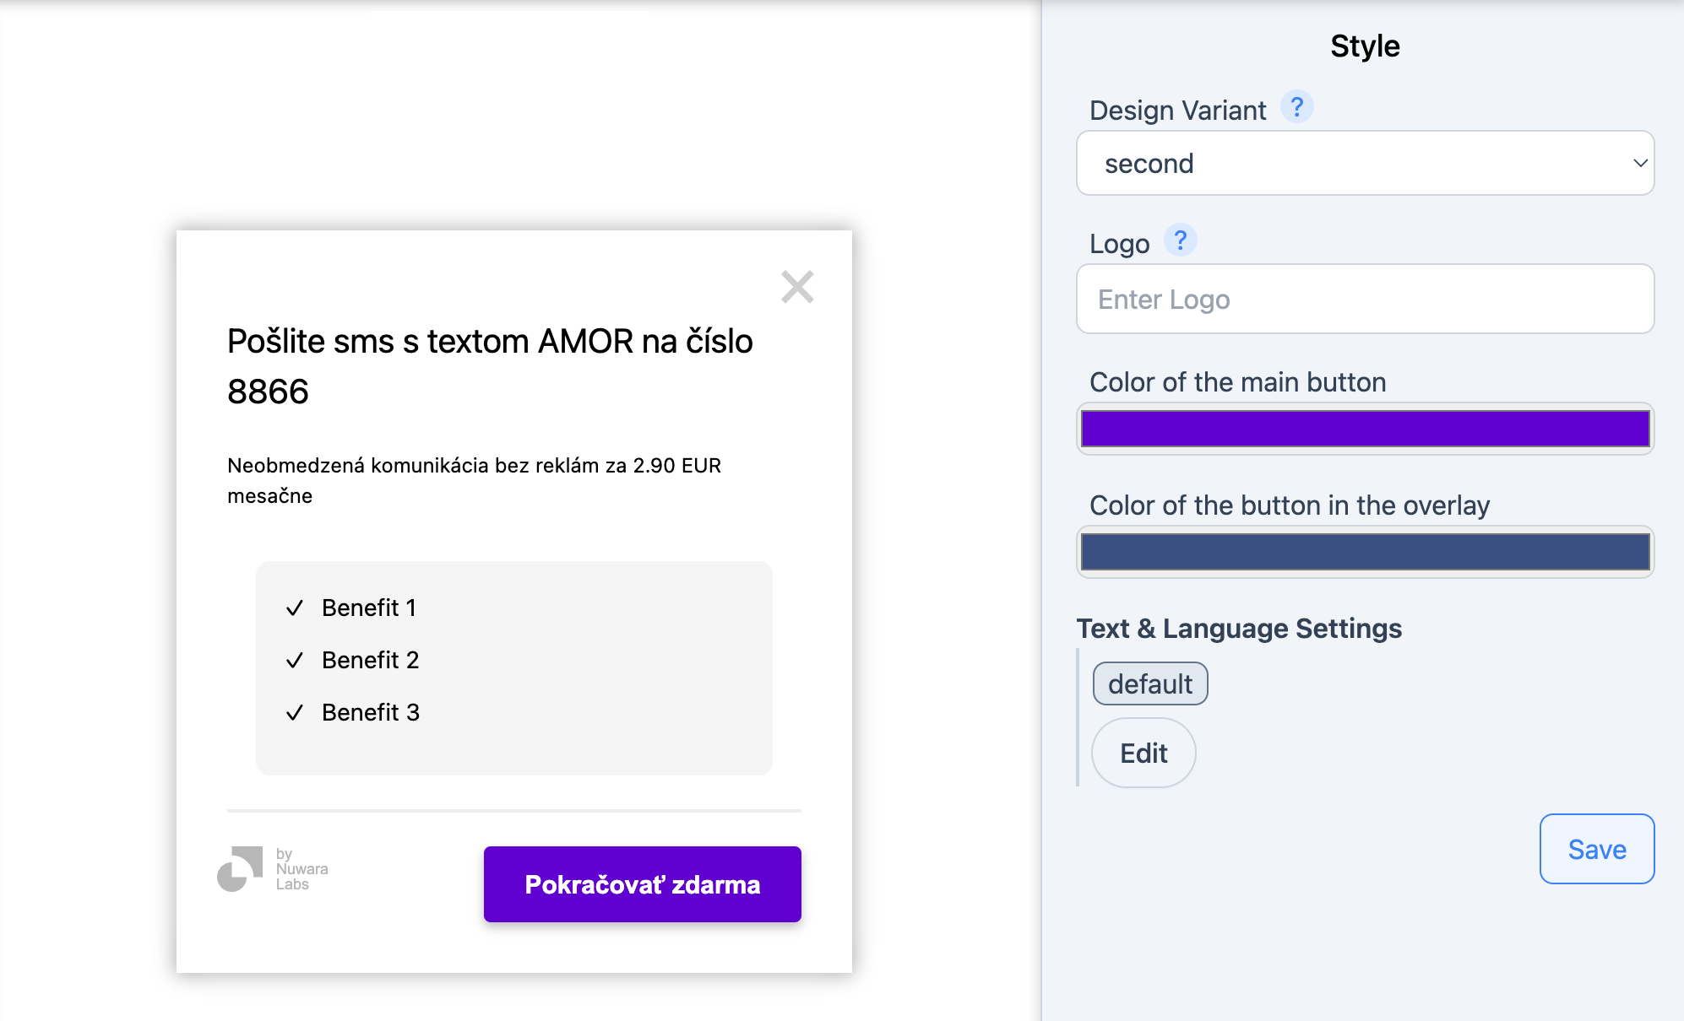Click the checkmark beside Benefit 3
This screenshot has height=1021, width=1684.
[294, 713]
